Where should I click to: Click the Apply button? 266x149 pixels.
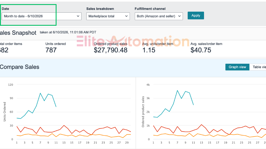pyautogui.click(x=196, y=15)
